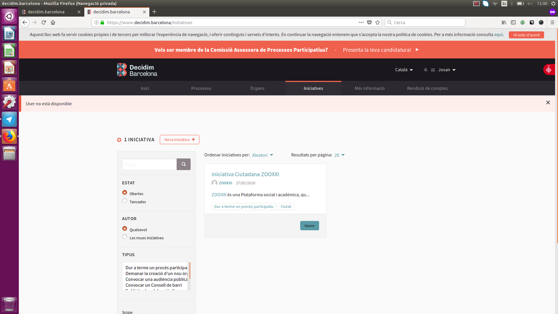Open the messages envelope icon
This screenshot has width=558, height=314.
[433, 70]
